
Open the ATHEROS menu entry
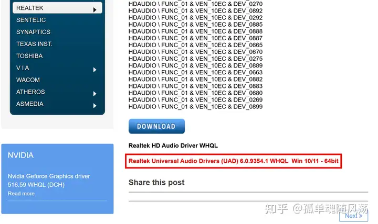[30, 92]
